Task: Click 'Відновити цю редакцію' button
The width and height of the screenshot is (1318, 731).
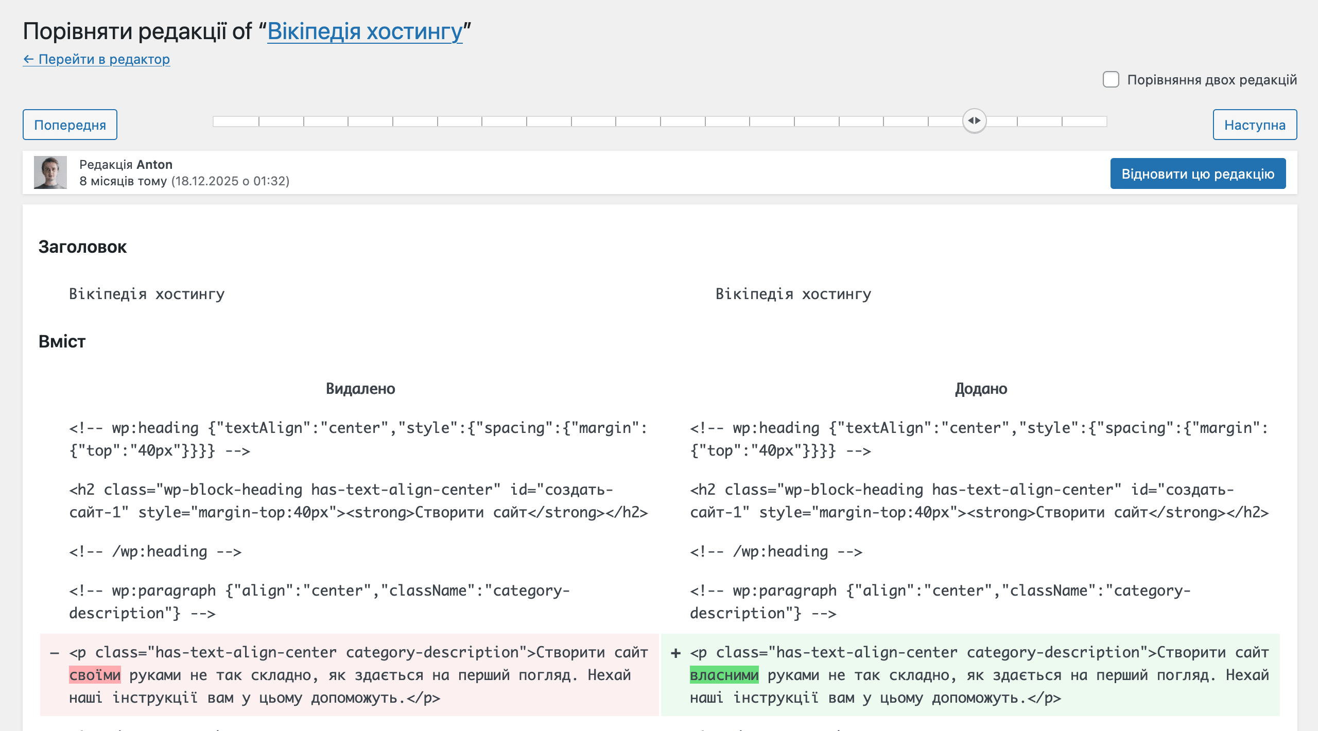Action: pyautogui.click(x=1198, y=173)
